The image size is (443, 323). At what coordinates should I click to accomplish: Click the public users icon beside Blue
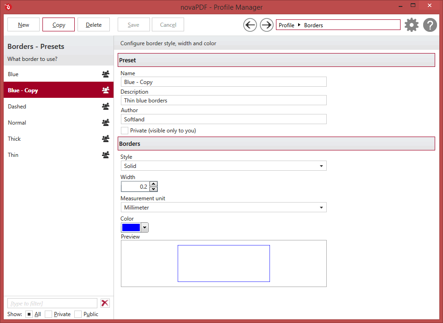[x=106, y=74]
